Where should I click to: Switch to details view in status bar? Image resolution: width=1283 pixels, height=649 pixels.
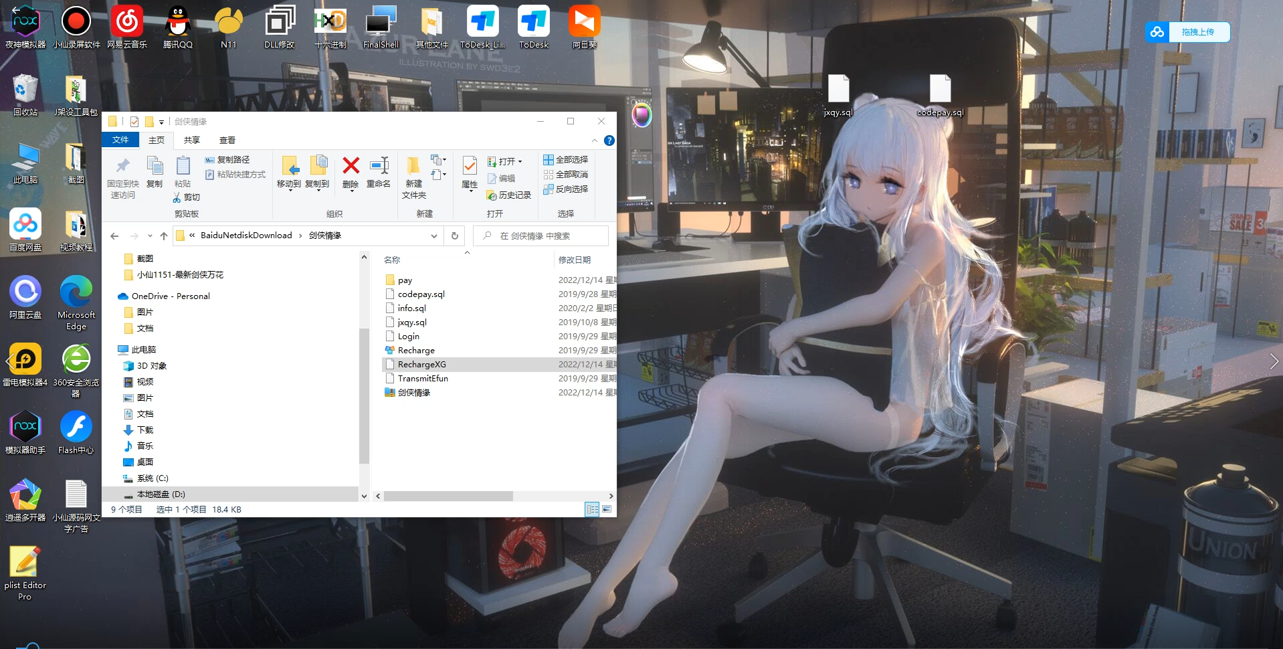(x=592, y=509)
